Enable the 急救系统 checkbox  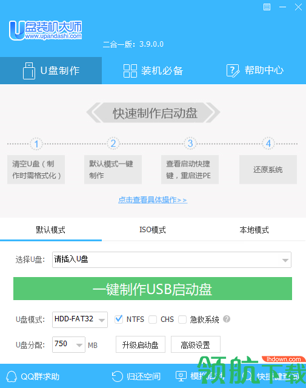click(182, 319)
